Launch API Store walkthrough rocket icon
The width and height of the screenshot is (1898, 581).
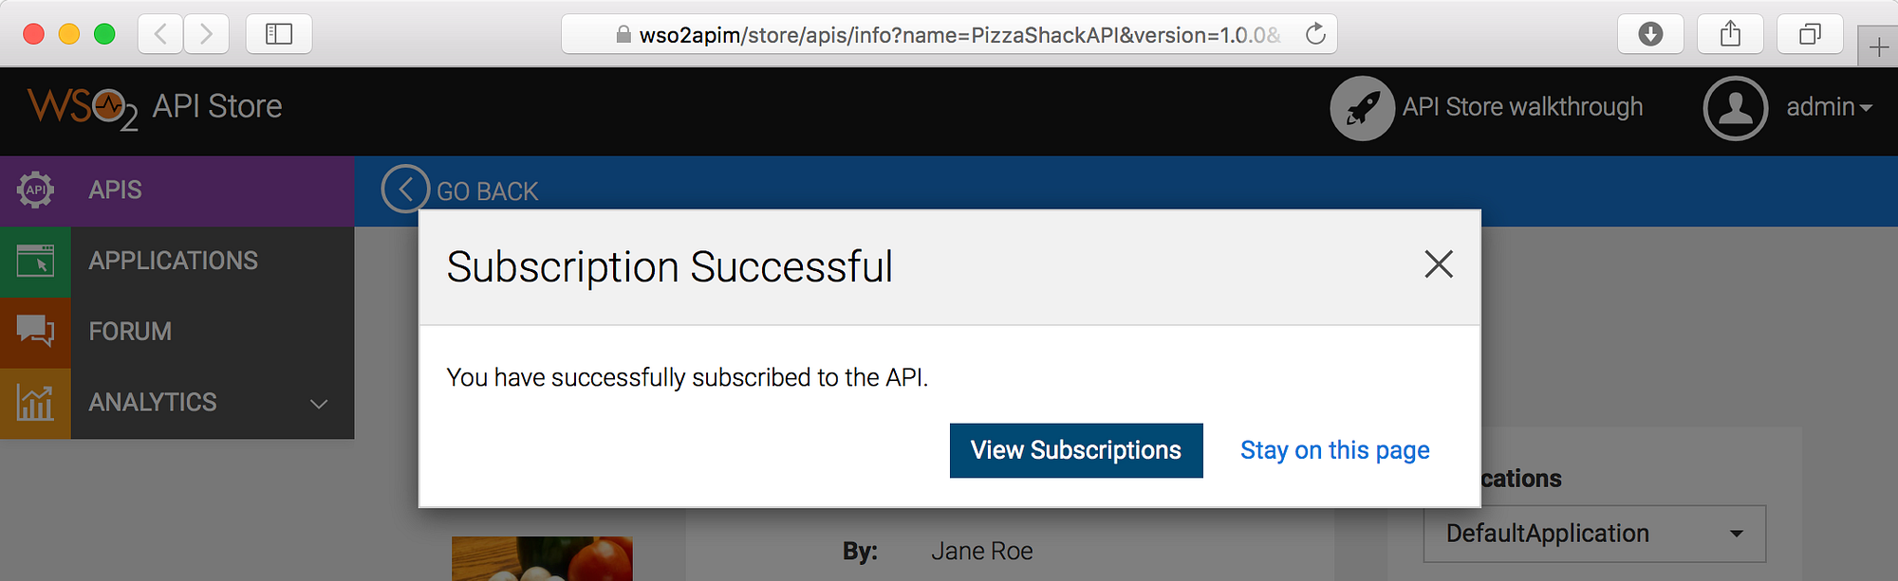click(x=1362, y=108)
